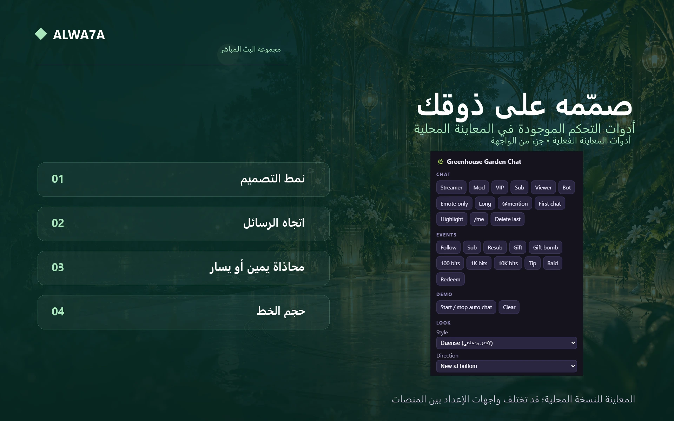Click the Gift event button
Screen dimensions: 674x421
(518, 247)
